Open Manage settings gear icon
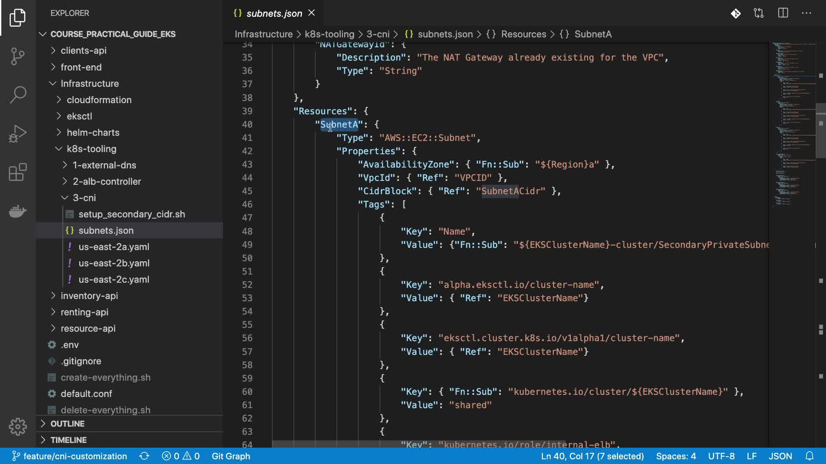Screen dimensions: 826x464 (18, 427)
